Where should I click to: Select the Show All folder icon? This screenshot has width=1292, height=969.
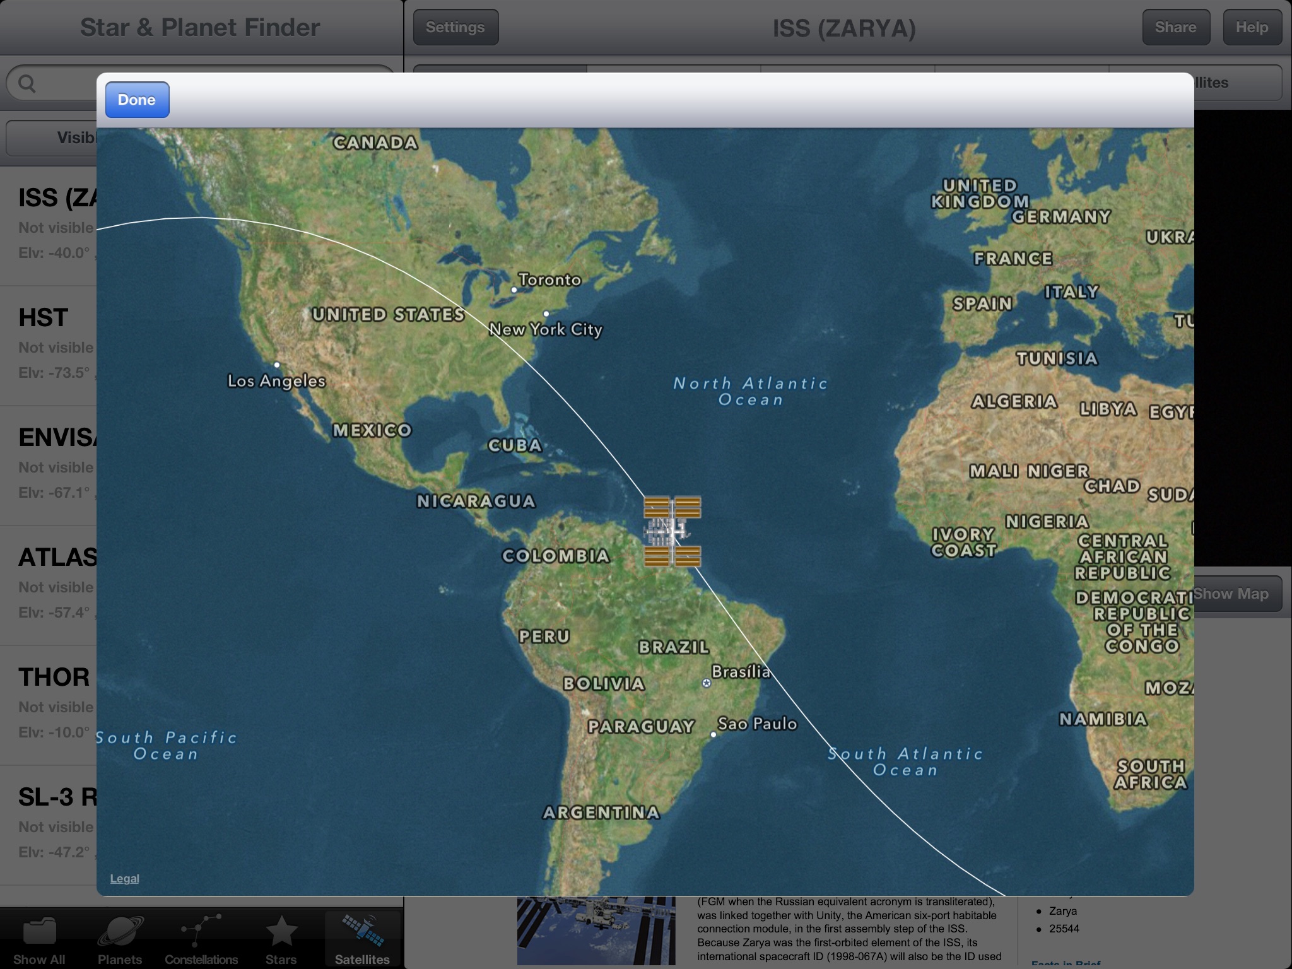click(x=39, y=931)
